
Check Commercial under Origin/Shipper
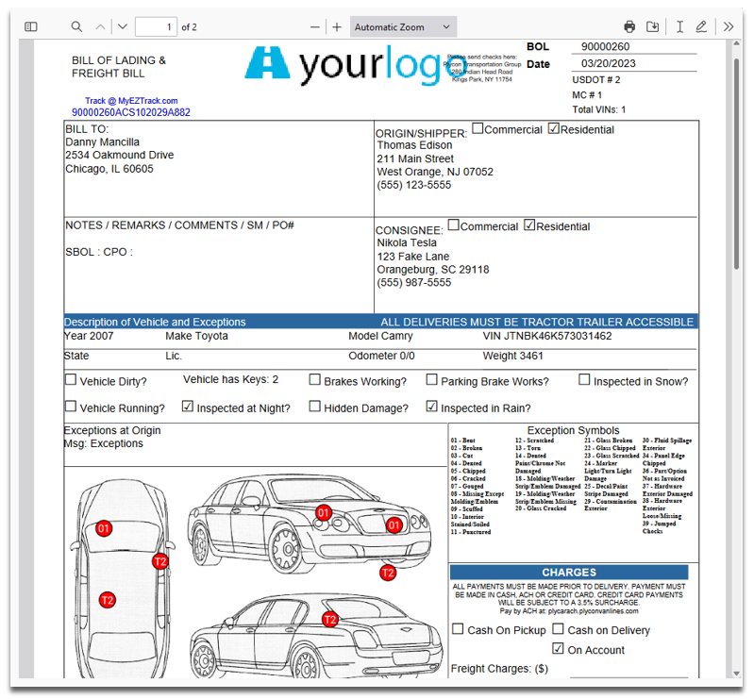[478, 128]
